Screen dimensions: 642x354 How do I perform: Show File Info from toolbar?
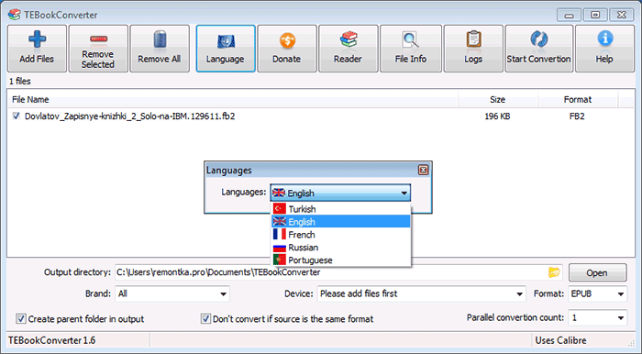pos(411,49)
